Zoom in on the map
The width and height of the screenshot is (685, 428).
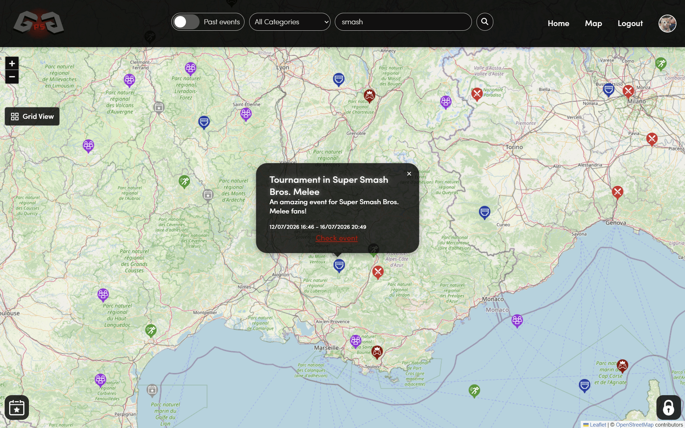(x=12, y=64)
